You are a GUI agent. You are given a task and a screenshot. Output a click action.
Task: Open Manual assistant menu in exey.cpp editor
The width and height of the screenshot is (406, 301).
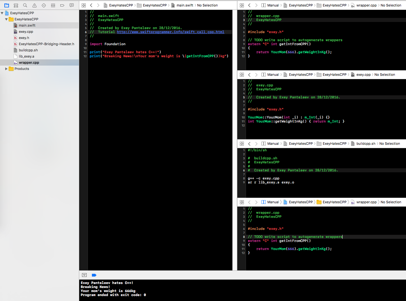[x=270, y=75]
